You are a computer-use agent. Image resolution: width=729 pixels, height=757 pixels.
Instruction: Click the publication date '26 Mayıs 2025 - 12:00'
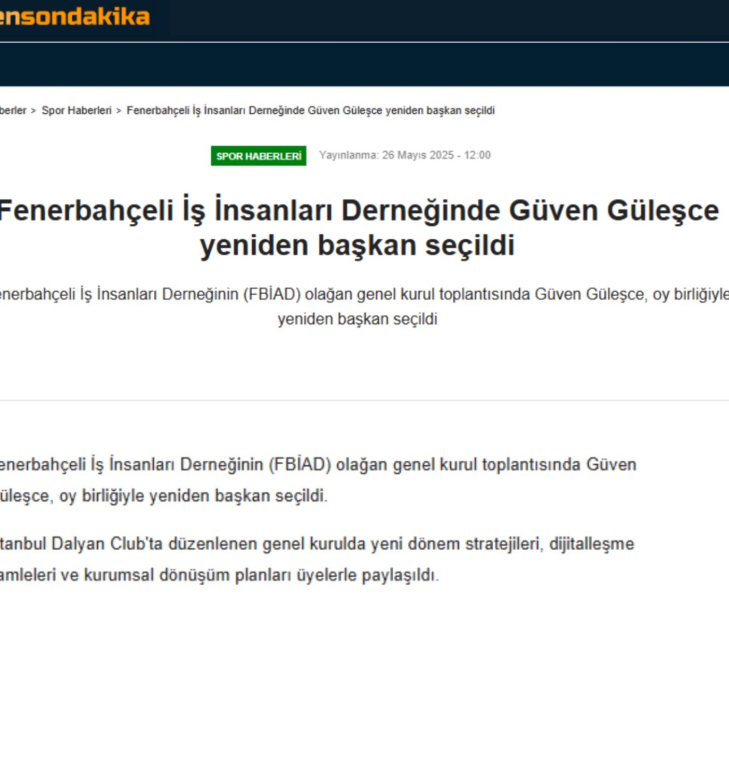tap(436, 155)
